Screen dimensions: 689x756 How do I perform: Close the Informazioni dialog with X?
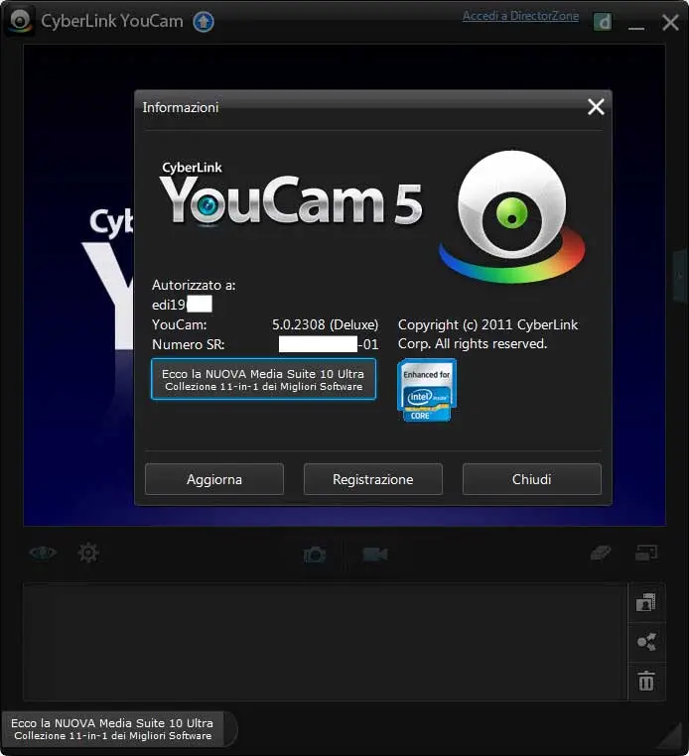point(596,106)
